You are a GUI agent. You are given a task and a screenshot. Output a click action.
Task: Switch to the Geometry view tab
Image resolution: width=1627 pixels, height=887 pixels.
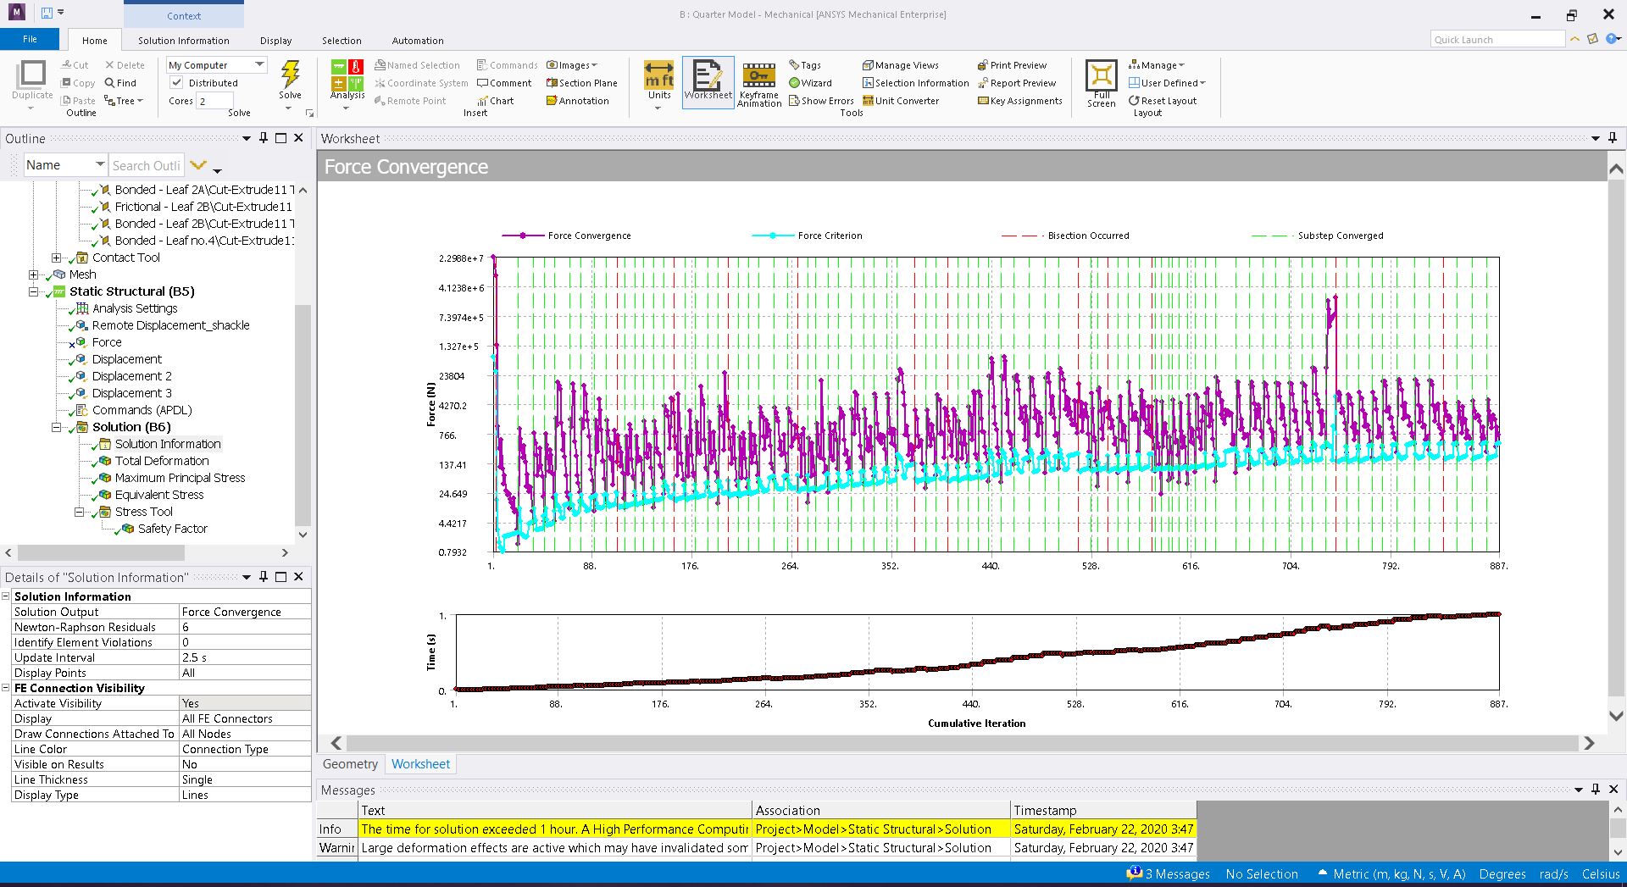point(349,764)
